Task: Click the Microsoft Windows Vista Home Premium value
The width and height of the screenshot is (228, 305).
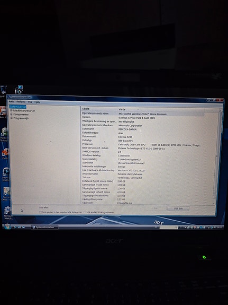Action: [143, 114]
